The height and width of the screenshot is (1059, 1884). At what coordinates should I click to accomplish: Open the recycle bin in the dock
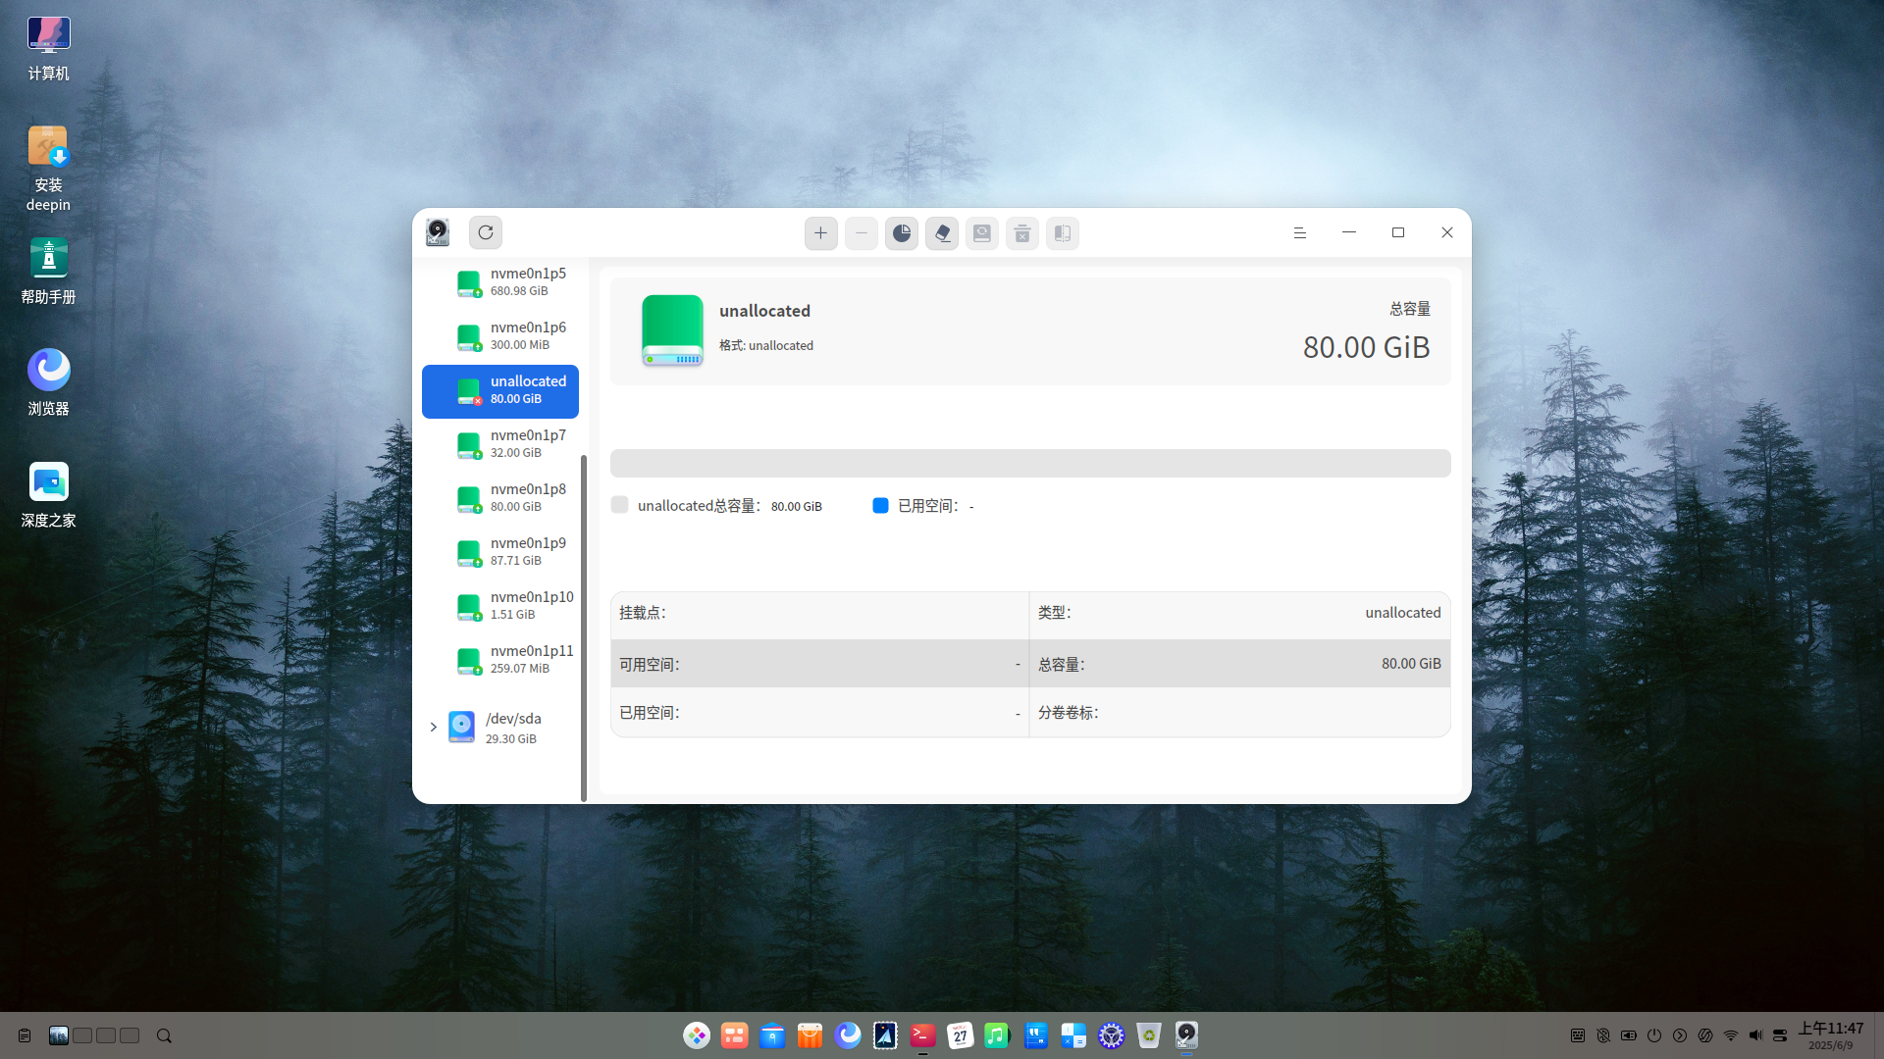tap(1149, 1035)
